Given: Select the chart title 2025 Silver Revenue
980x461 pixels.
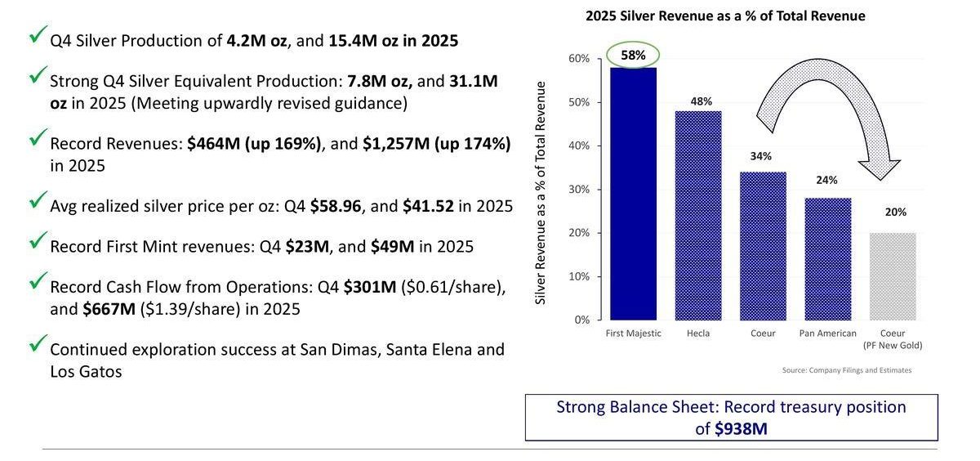Looking at the screenshot, I should pos(725,16).
